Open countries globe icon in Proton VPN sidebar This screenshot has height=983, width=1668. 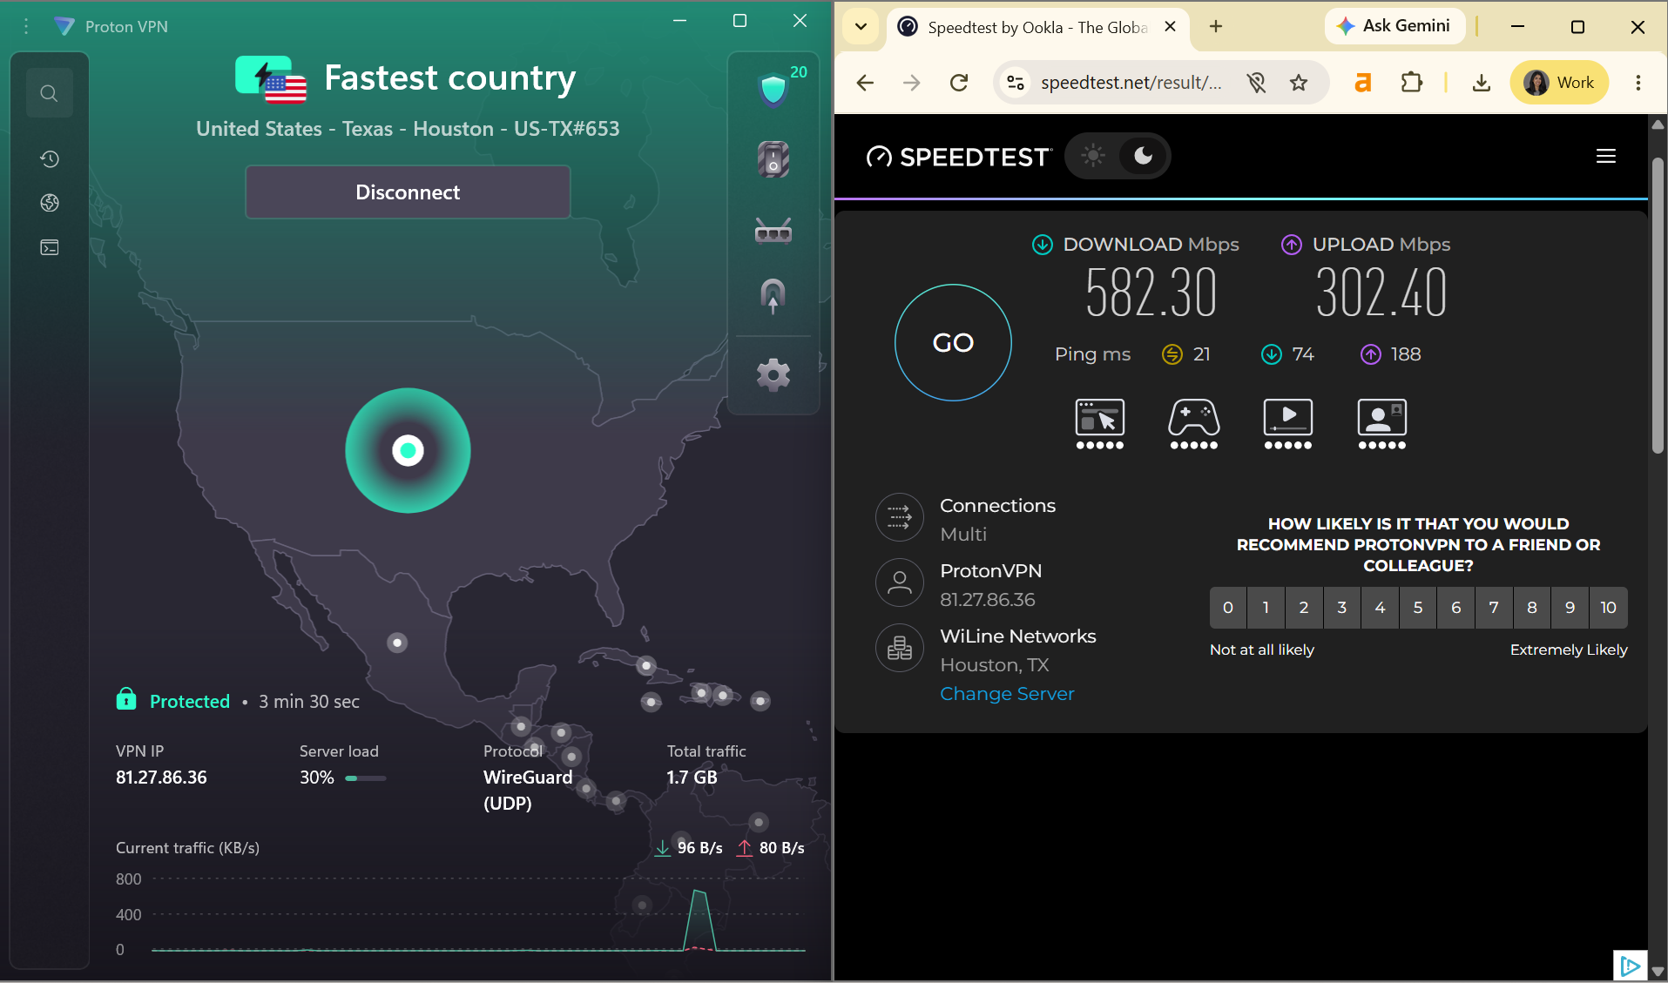[50, 203]
